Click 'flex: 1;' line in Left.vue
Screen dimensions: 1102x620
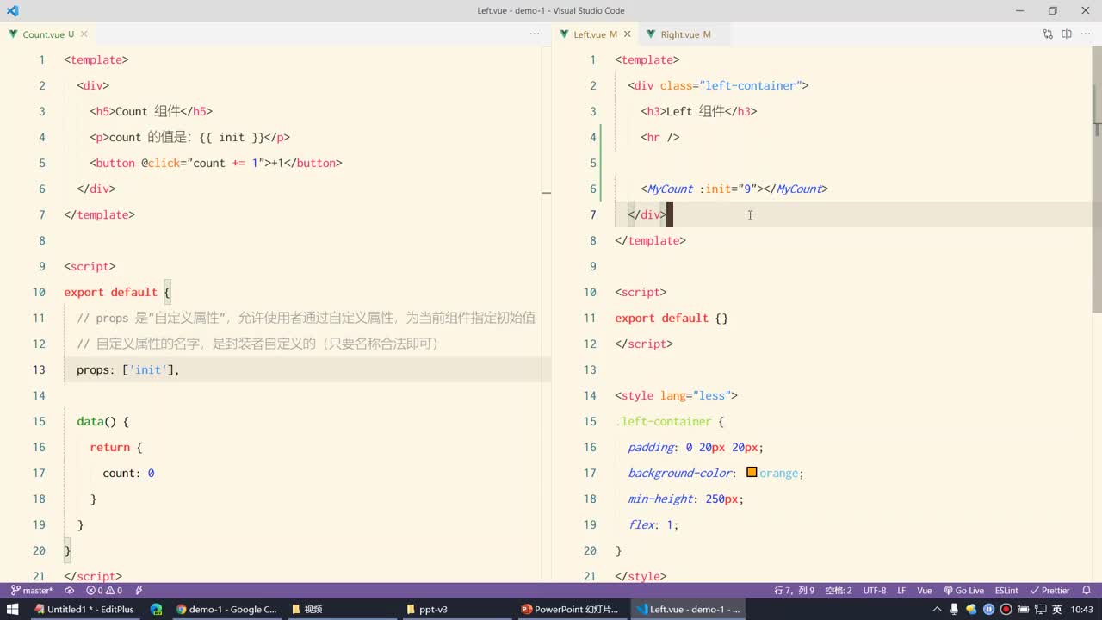[x=653, y=524]
